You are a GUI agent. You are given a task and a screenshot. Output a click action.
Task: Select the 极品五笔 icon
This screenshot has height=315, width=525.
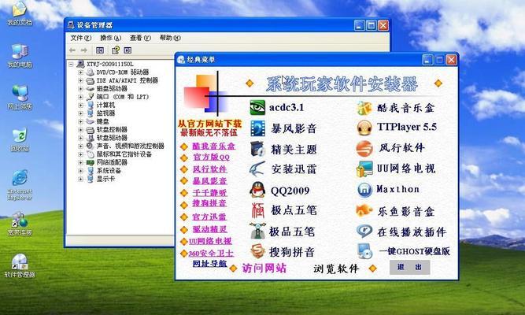click(257, 232)
